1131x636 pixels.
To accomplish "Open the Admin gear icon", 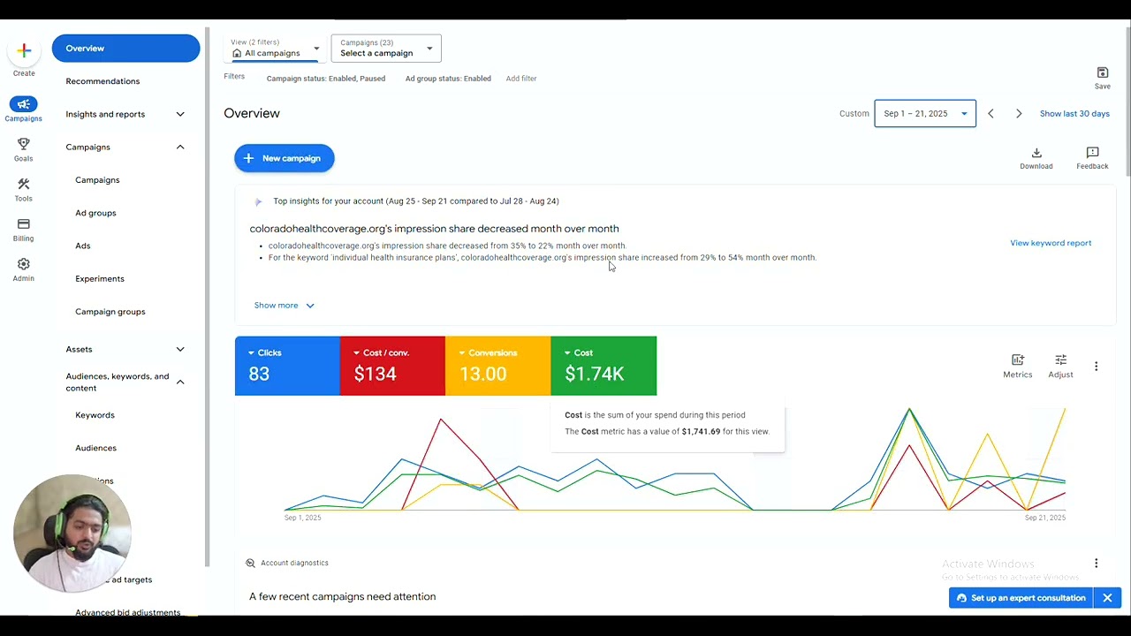I will [x=24, y=264].
